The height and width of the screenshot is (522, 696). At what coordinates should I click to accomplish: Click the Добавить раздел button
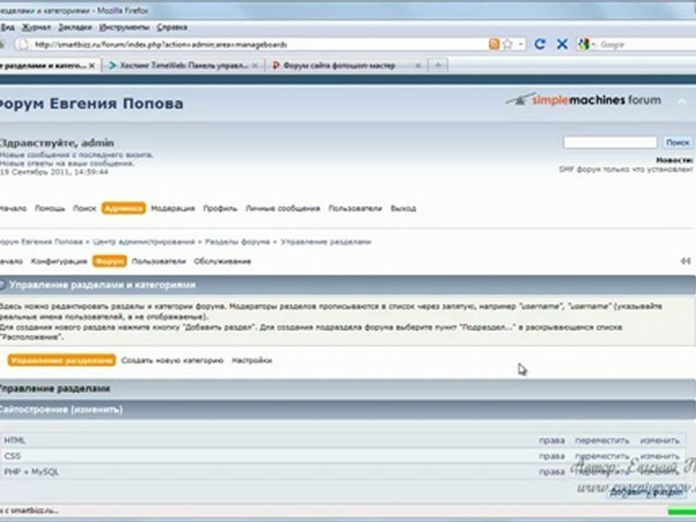[646, 492]
